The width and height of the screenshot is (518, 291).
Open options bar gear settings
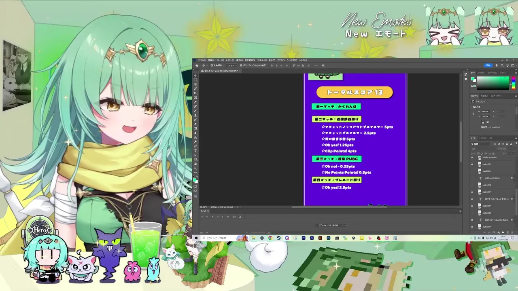(323, 65)
